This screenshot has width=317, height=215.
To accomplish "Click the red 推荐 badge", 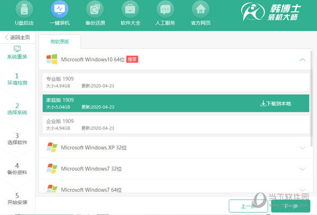I will pyautogui.click(x=132, y=59).
